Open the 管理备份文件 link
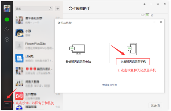 [109, 85]
